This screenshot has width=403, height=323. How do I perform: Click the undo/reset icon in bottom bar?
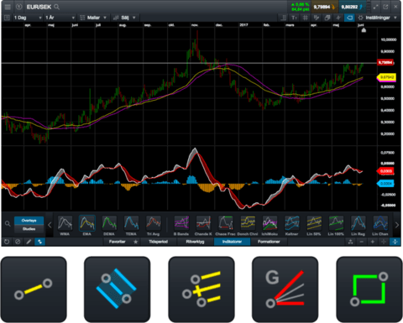(7, 242)
